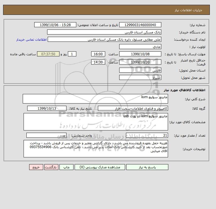
Task: Click the label تاریخ و ساعت اعلان عمومی
Action: (x=98, y=25)
